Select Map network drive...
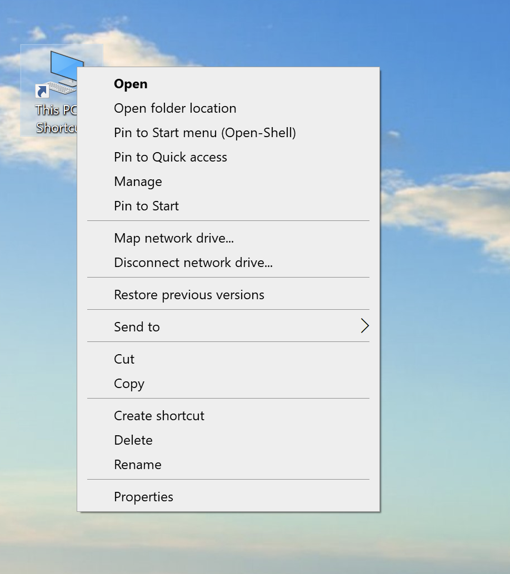The width and height of the screenshot is (510, 574). coord(173,238)
